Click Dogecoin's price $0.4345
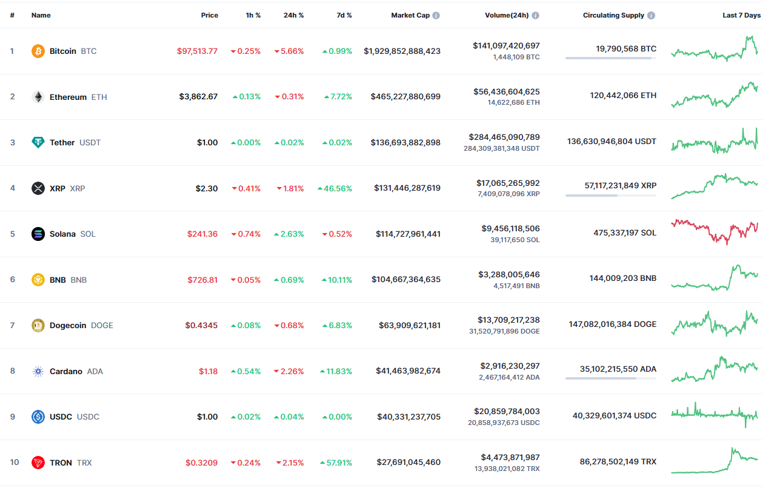 [x=201, y=326]
